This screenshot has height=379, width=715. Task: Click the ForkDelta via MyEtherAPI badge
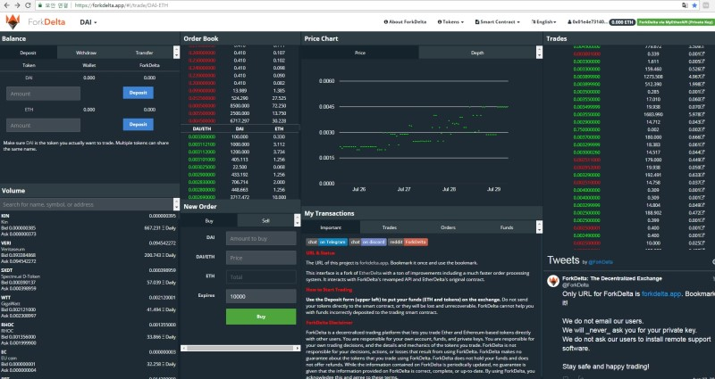(x=676, y=21)
